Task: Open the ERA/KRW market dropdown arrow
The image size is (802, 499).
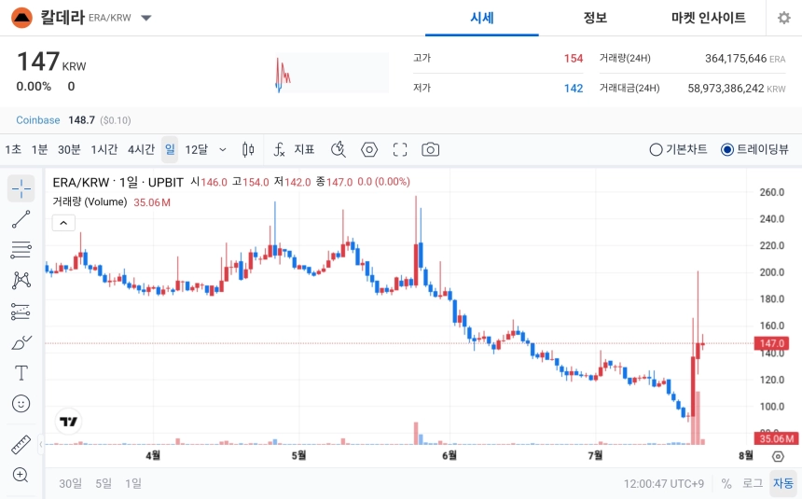Action: (146, 18)
